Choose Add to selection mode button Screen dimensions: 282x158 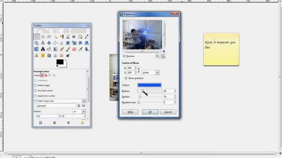coord(46,75)
